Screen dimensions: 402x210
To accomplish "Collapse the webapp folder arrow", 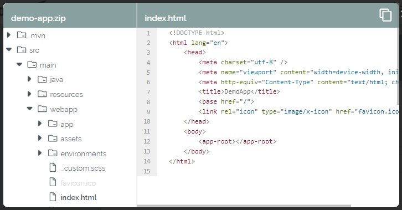I will pos(30,109).
